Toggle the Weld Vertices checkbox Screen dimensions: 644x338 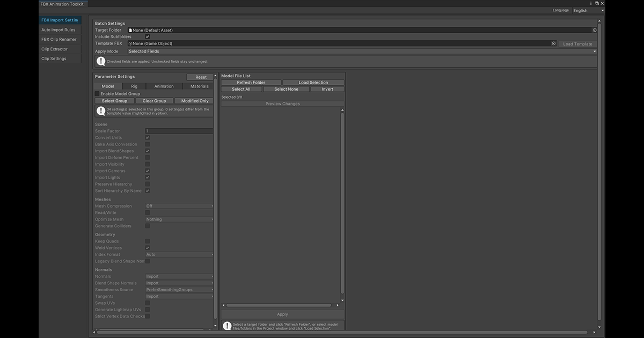pos(148,248)
